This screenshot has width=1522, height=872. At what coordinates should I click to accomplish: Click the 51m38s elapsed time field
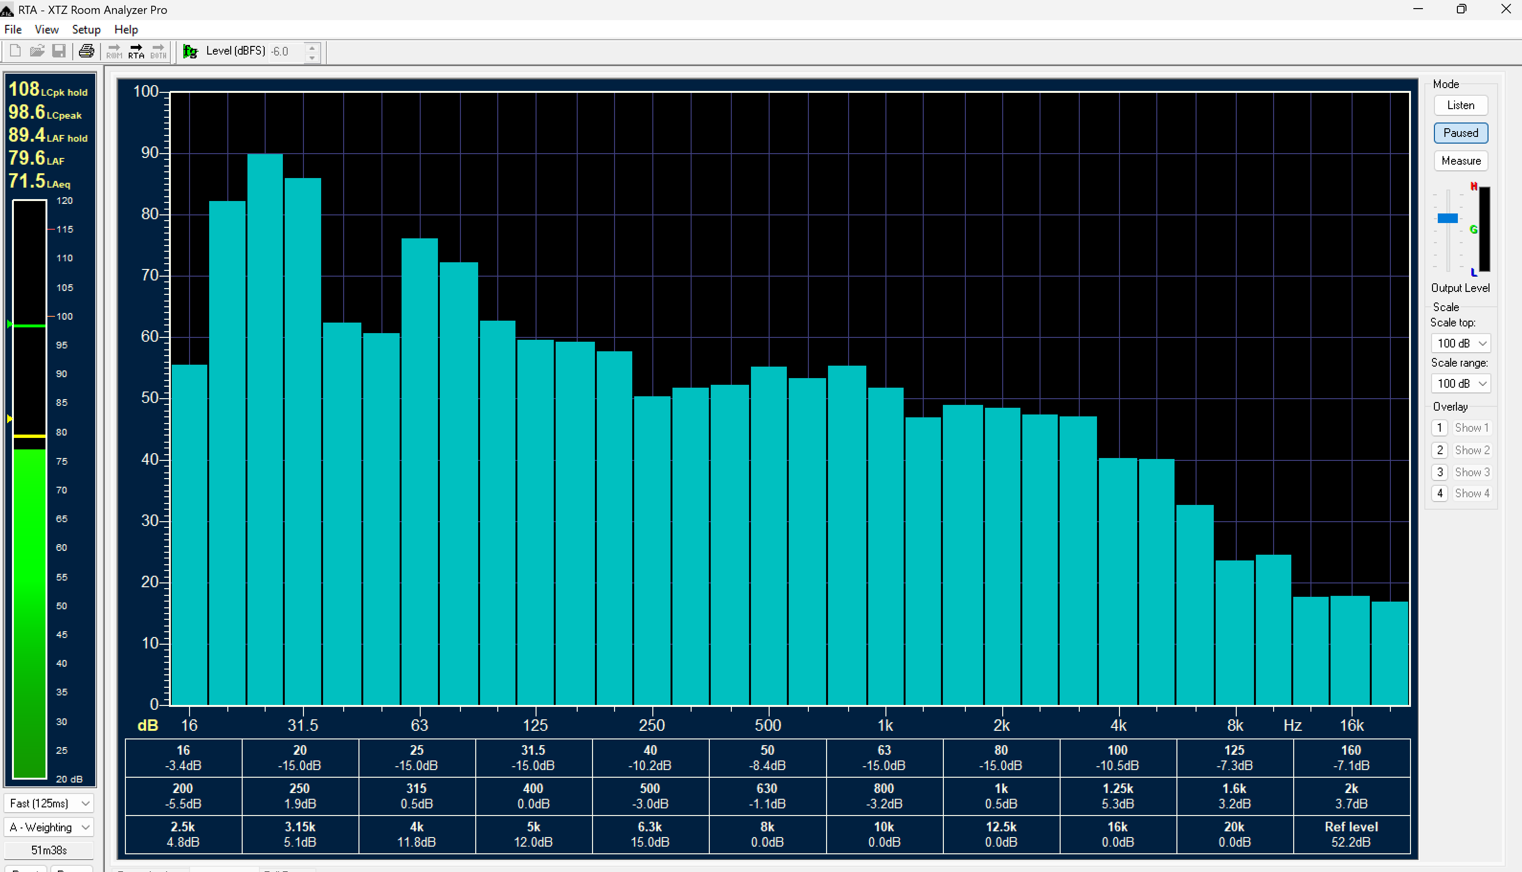click(49, 850)
